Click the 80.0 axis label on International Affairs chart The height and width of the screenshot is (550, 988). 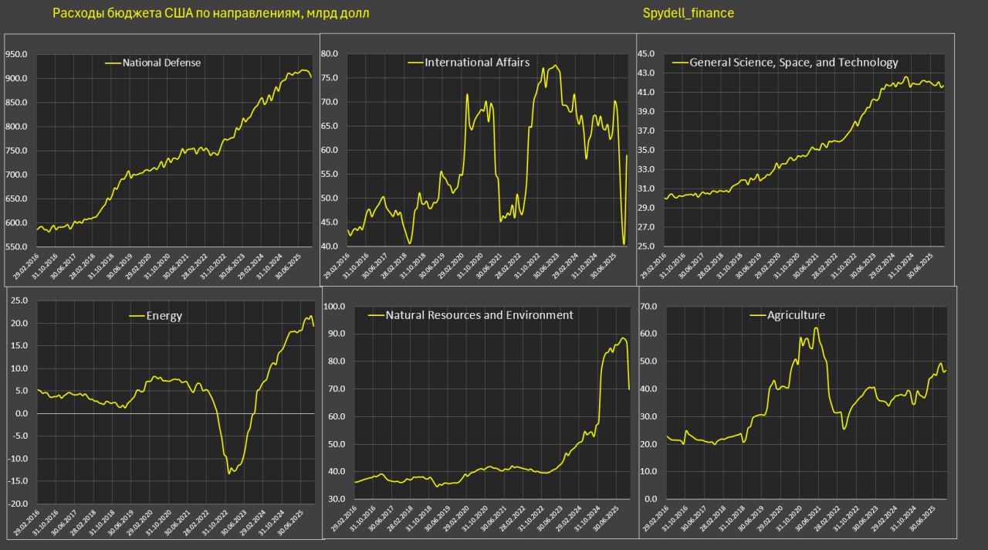331,54
